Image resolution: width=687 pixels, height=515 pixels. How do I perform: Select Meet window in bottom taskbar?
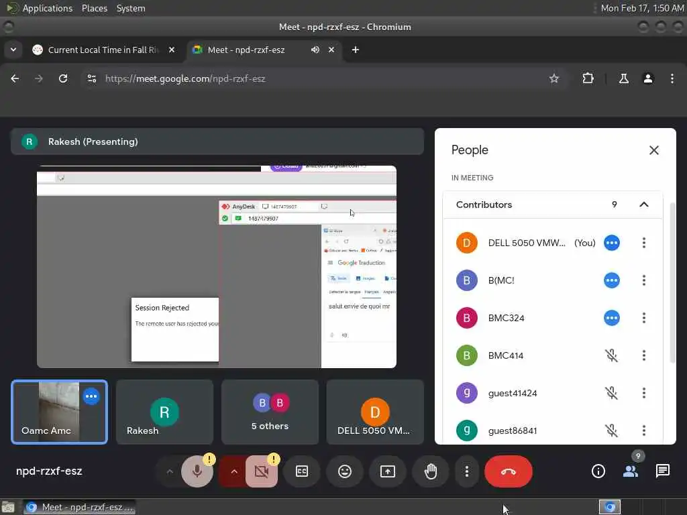tap(79, 507)
